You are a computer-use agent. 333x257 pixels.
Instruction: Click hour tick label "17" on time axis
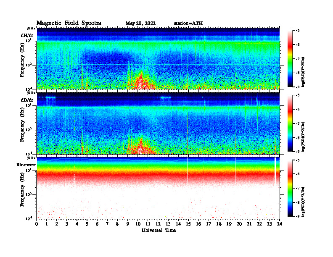[x=209, y=224]
